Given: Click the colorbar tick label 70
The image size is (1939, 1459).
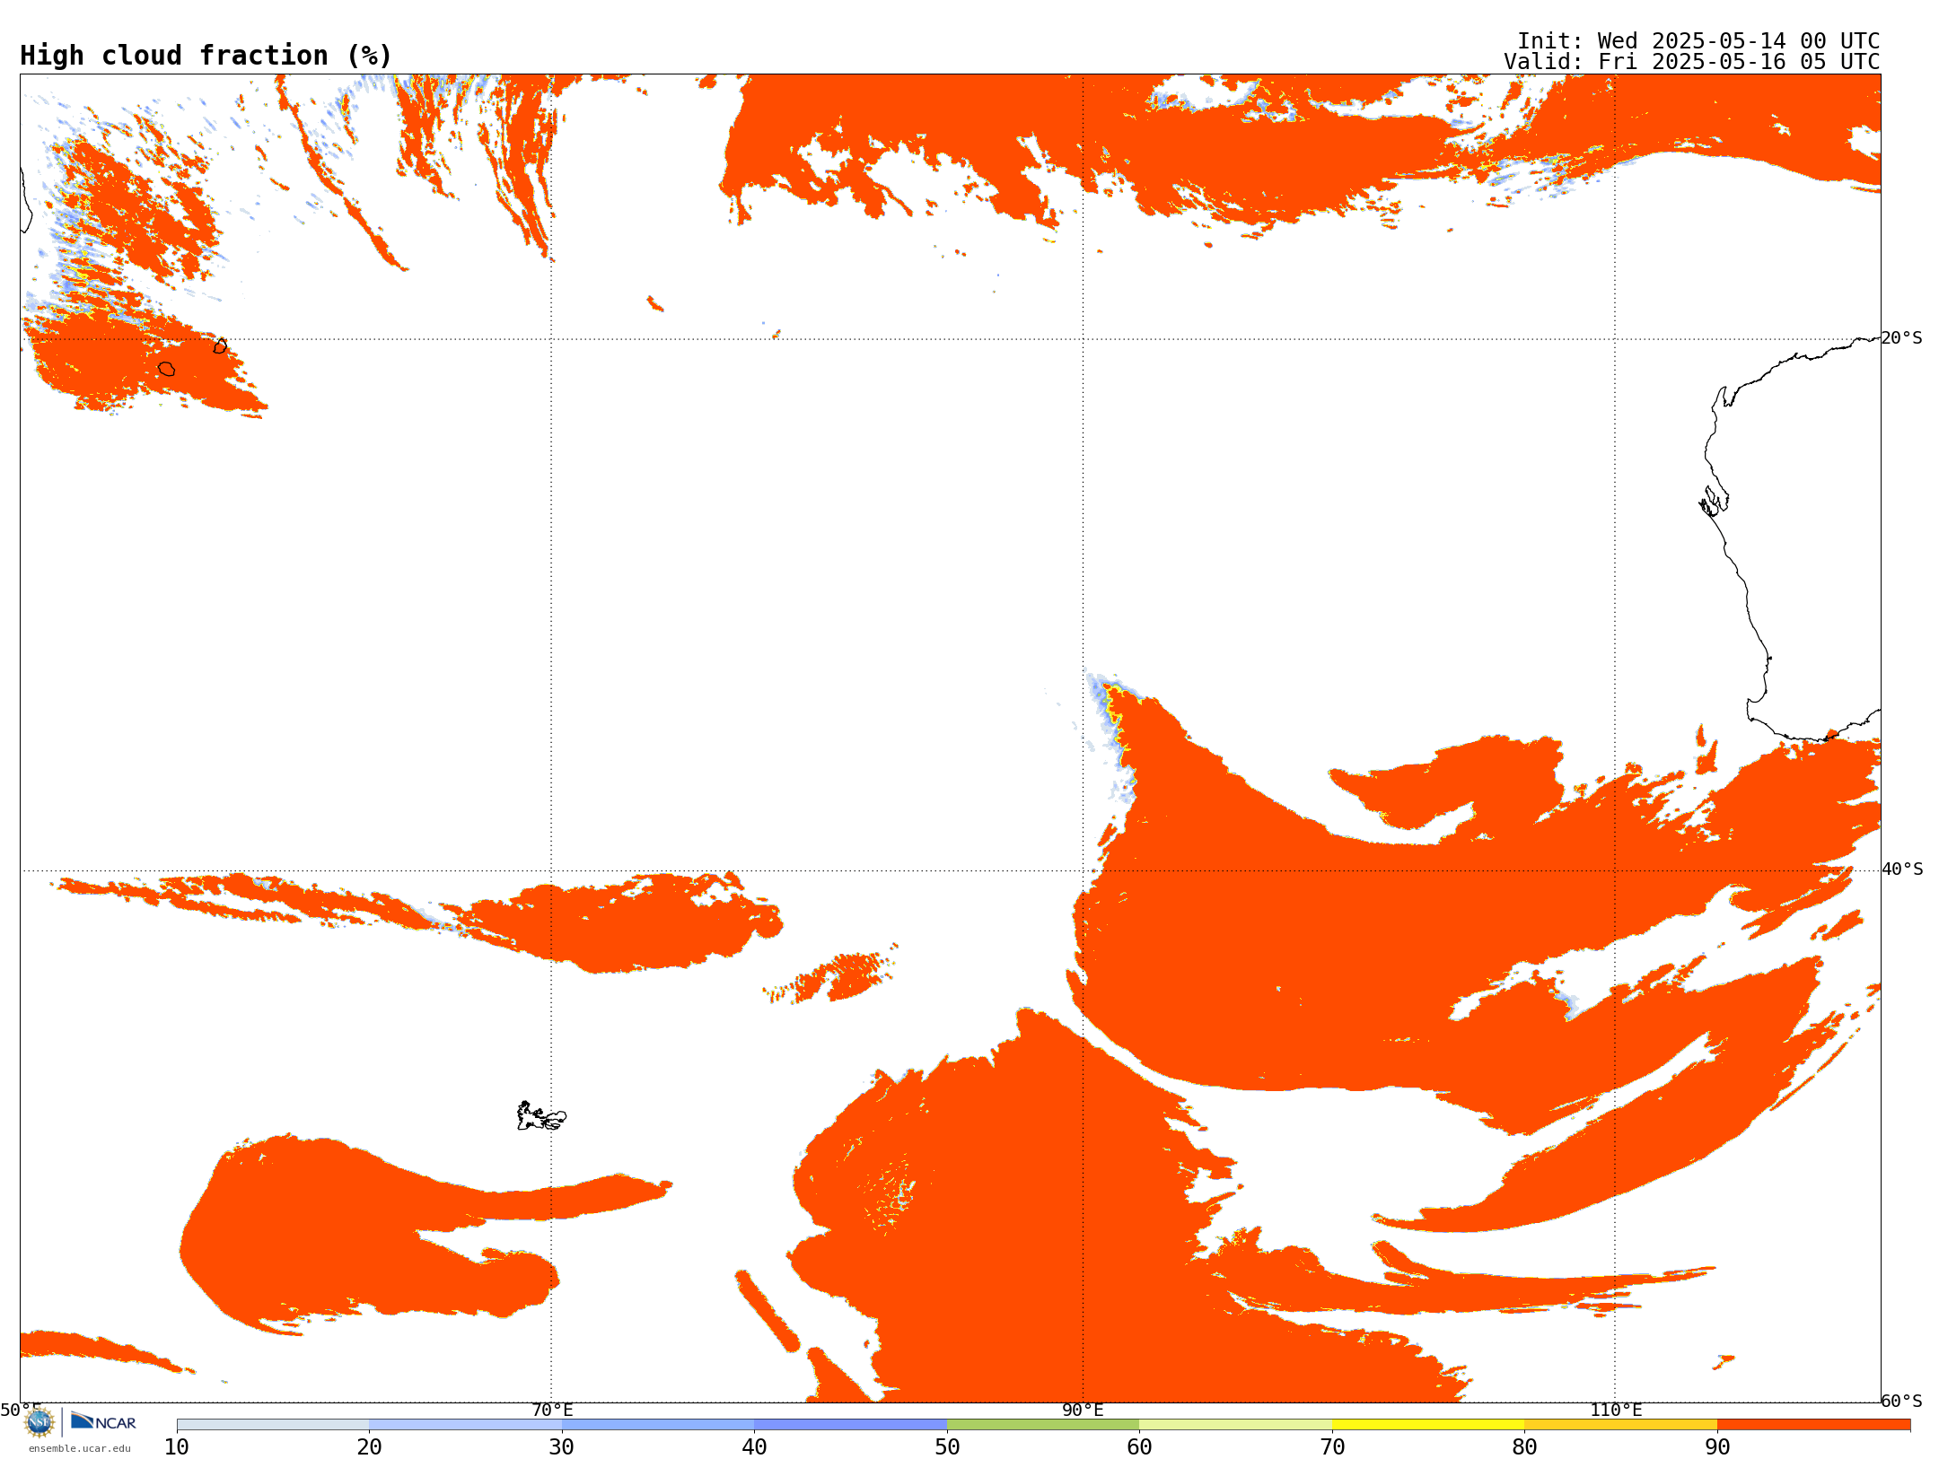Looking at the screenshot, I should point(1332,1447).
